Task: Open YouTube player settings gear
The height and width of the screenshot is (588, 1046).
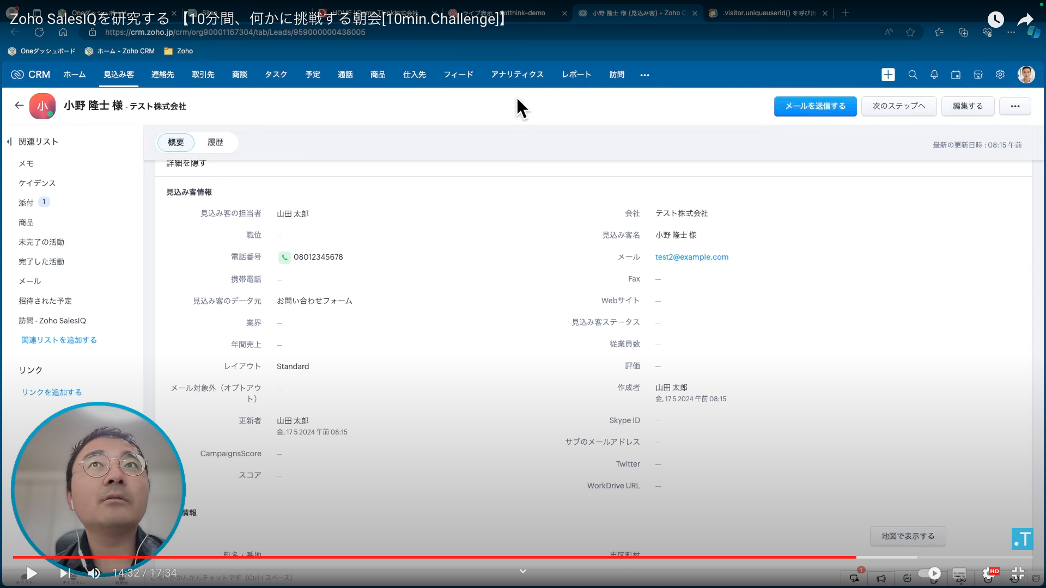Action: point(989,573)
